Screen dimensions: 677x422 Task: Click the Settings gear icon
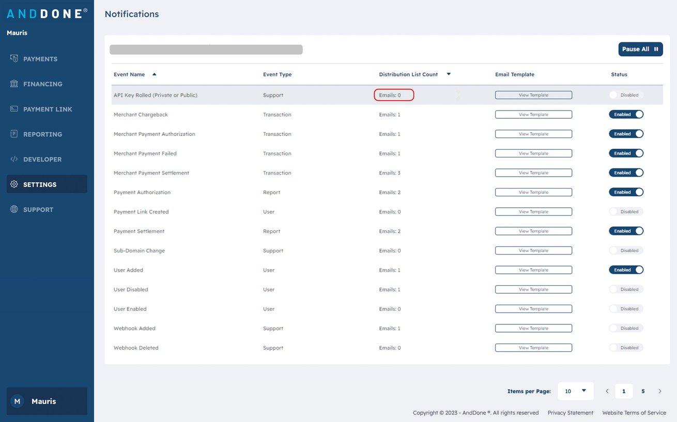point(13,184)
